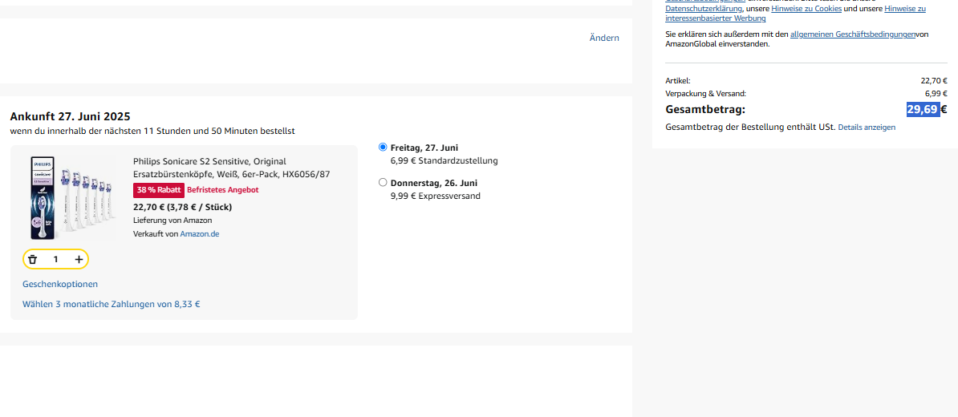Expand Details anzeigen for tax info
958x417 pixels.
867,128
